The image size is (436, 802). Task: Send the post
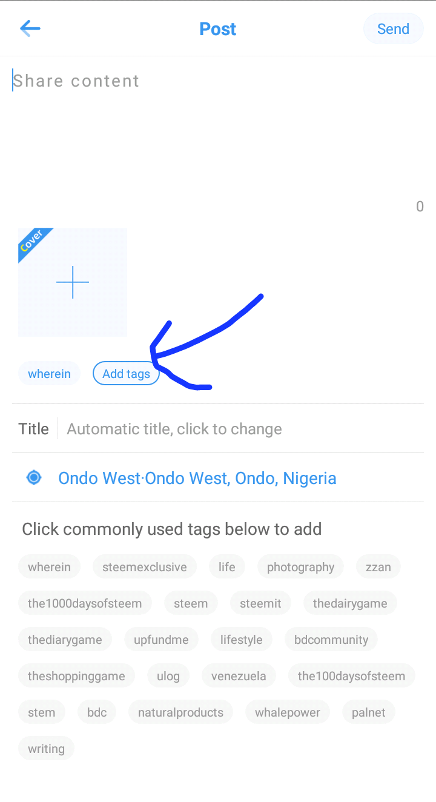[x=393, y=28]
